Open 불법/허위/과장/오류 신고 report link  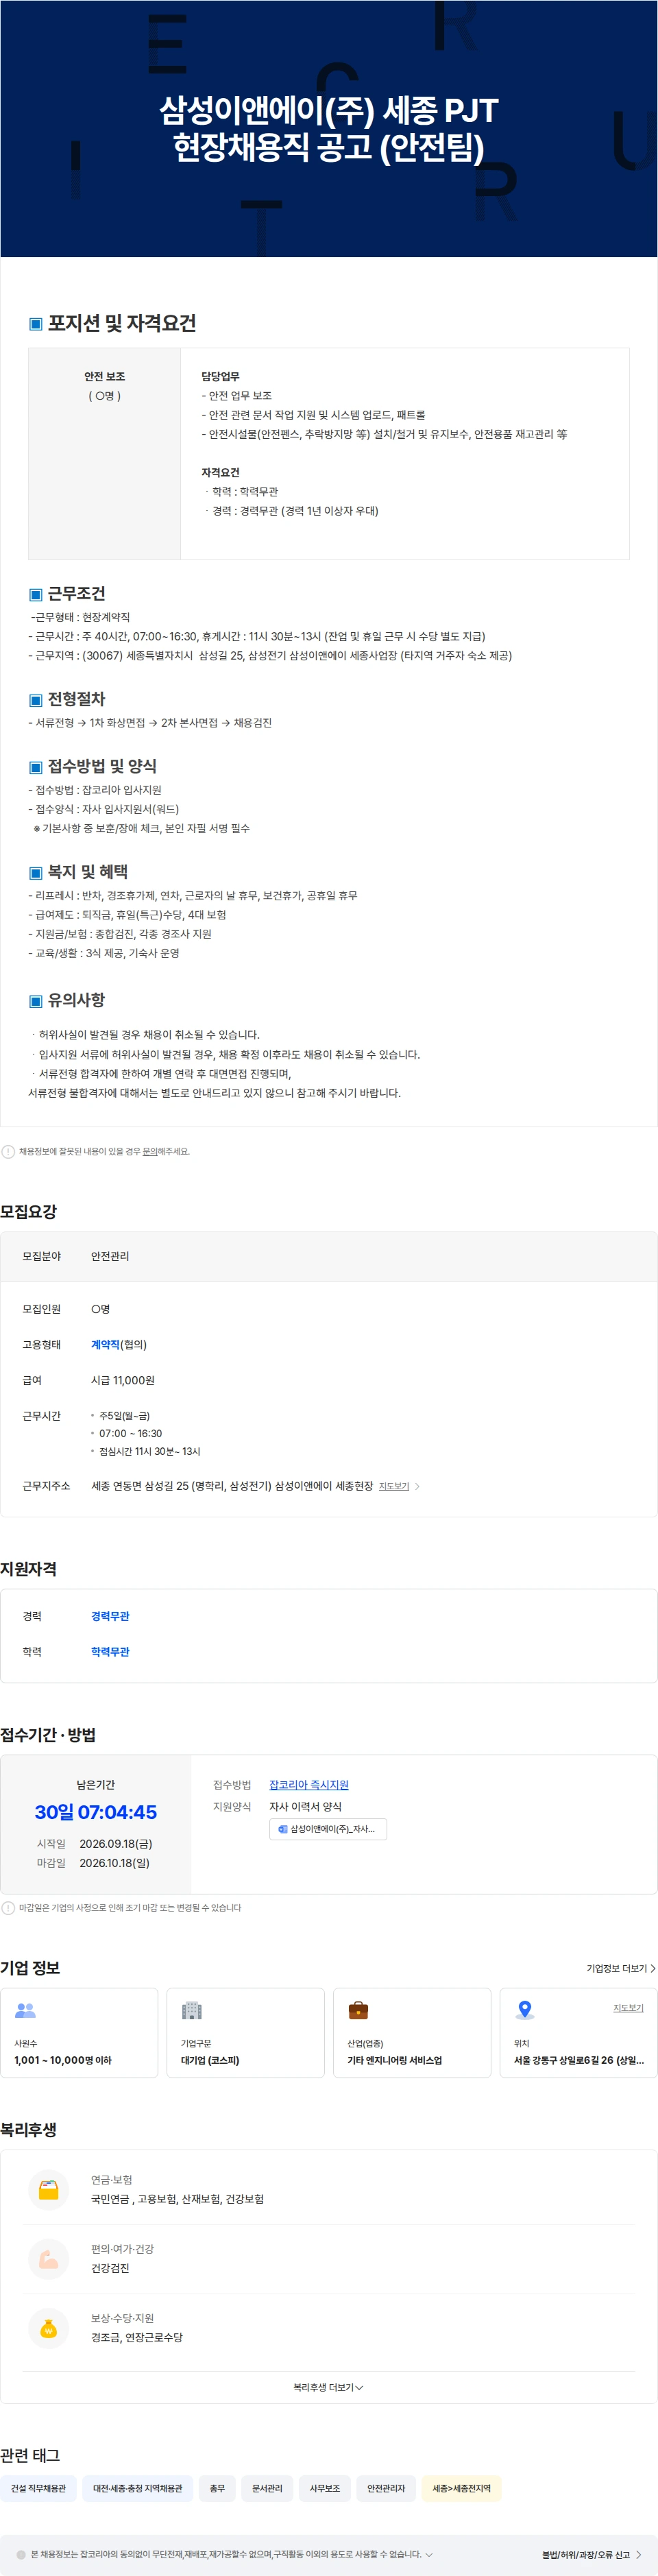591,2554
